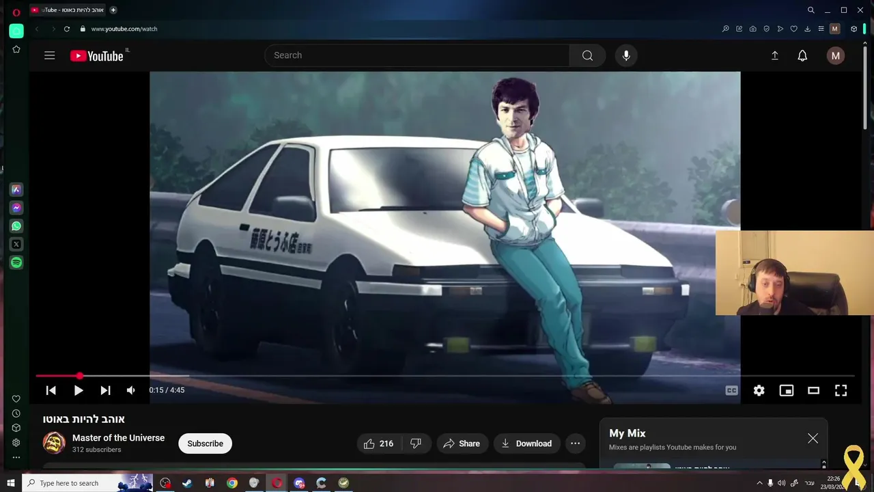The height and width of the screenshot is (492, 874).
Task: Go to the YouTube home logo
Action: point(96,56)
